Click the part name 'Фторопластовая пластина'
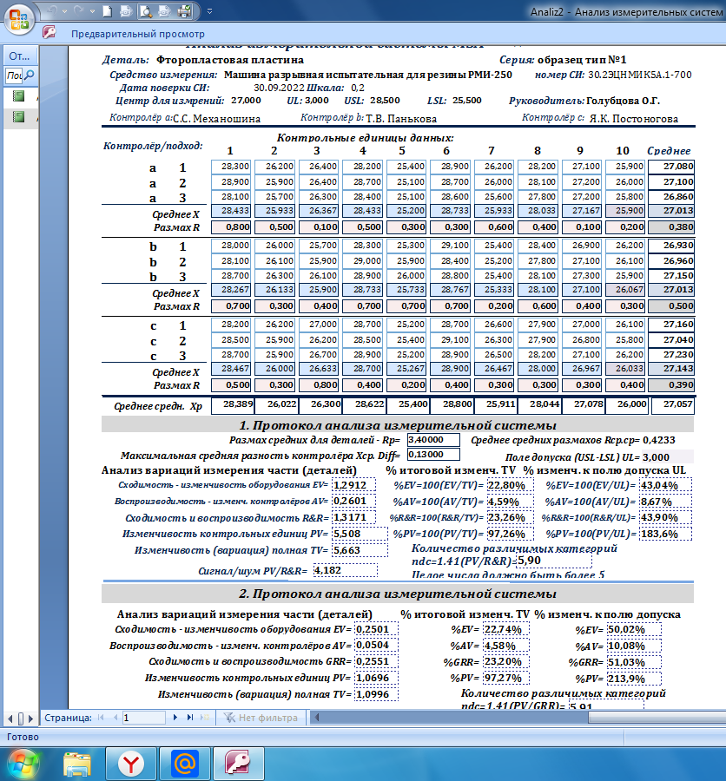 point(230,60)
